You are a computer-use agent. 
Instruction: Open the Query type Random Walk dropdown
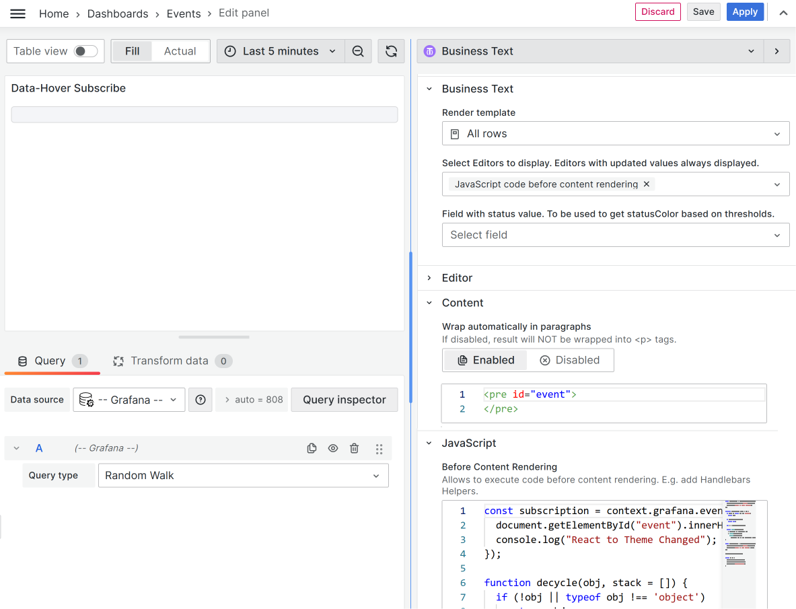click(x=243, y=475)
